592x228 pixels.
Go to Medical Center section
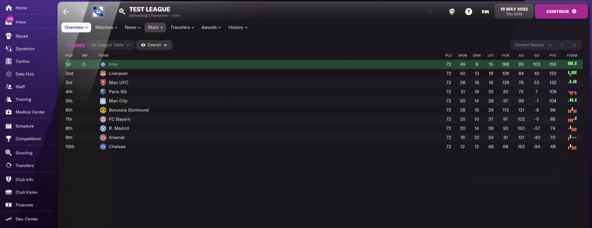(x=30, y=112)
